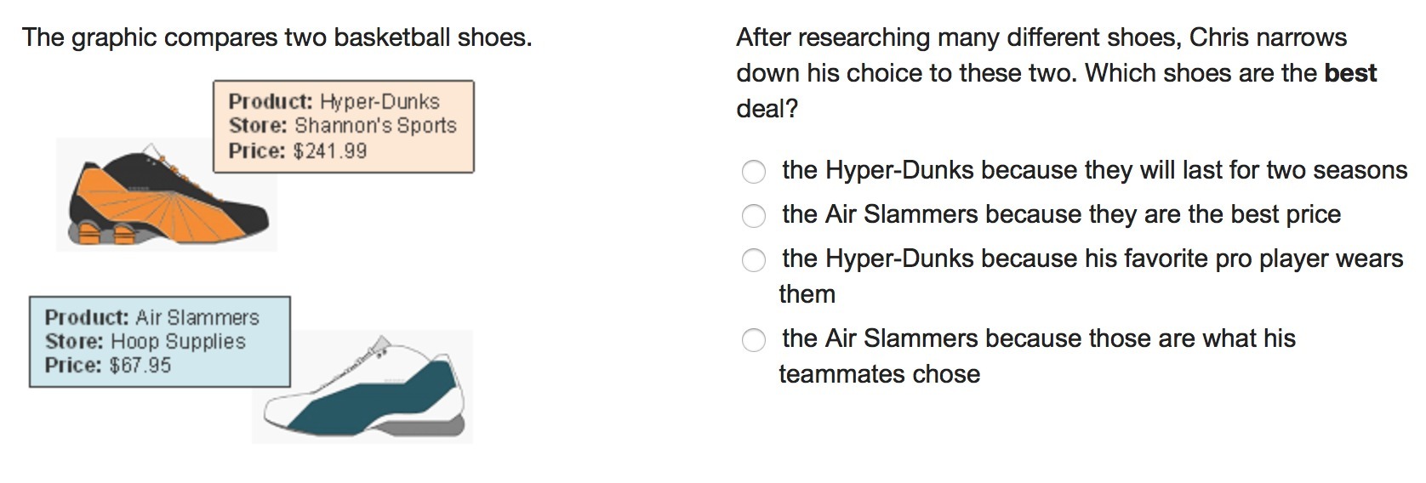This screenshot has width=1426, height=483.
Task: Click the orange and black Hyper-Dunks shoe image
Action: tap(167, 202)
